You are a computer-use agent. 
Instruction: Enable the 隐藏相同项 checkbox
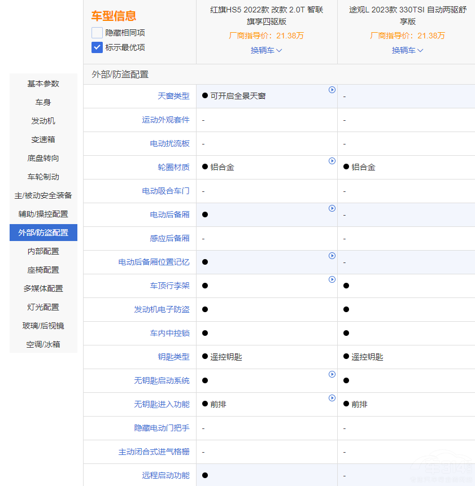(x=97, y=33)
